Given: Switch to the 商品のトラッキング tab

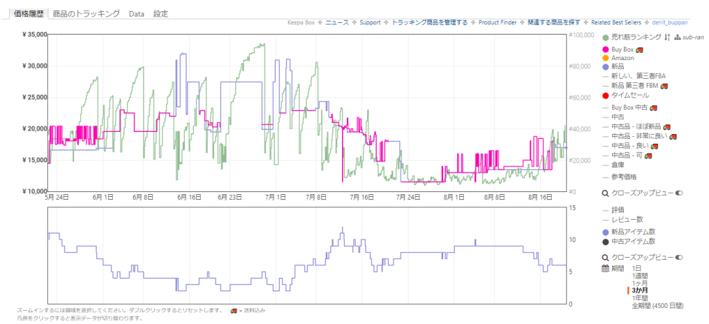Looking at the screenshot, I should (x=86, y=14).
